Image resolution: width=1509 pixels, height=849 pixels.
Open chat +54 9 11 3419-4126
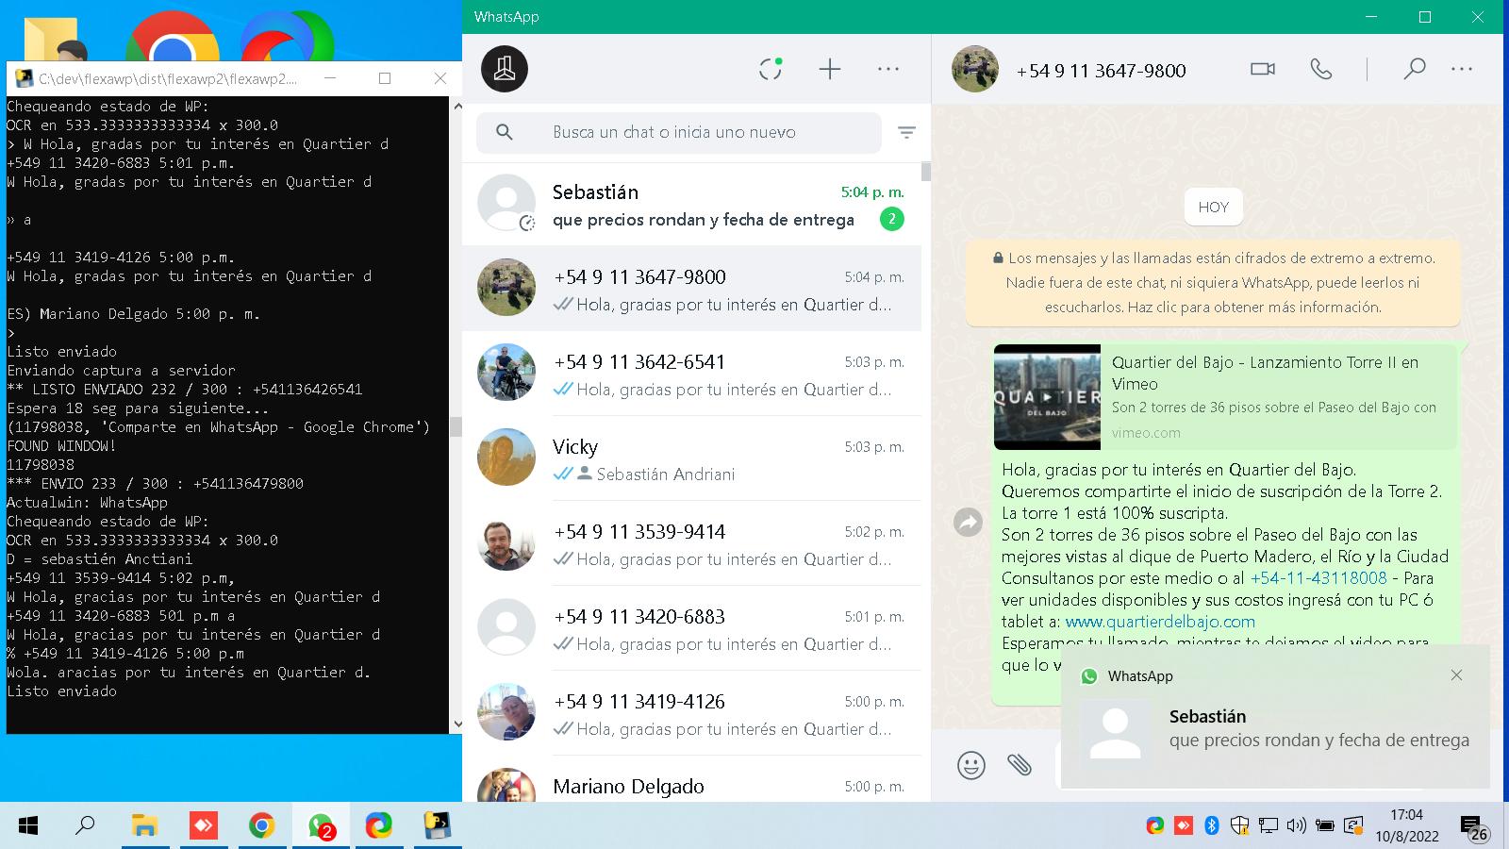coord(691,713)
